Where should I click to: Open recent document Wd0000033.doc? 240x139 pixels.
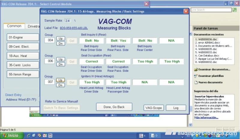[206, 52]
